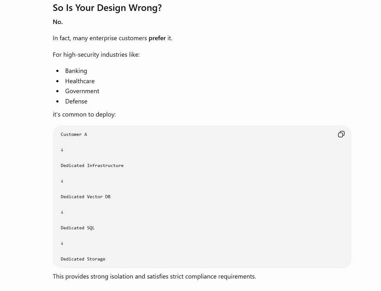Viewport: 381px width, 291px height.
Task: Select the 'Government' bullet item
Action: (82, 91)
